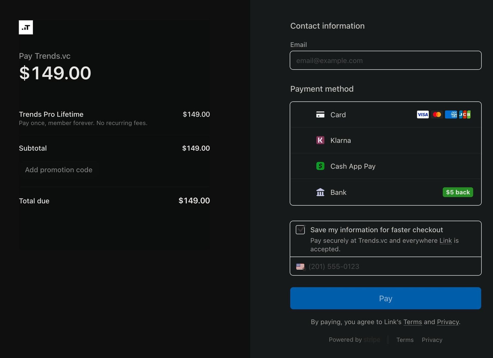Image resolution: width=493 pixels, height=358 pixels.
Task: Select the credit card icon
Action: [320, 114]
